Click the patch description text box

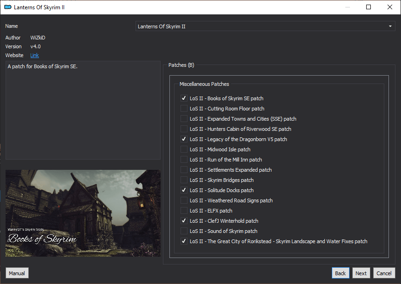pyautogui.click(x=83, y=110)
